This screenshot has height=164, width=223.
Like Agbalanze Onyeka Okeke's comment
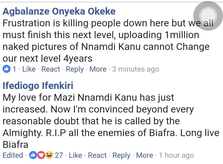click(29, 69)
